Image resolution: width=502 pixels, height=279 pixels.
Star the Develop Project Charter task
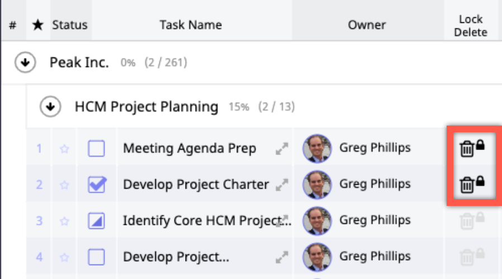coord(64,185)
